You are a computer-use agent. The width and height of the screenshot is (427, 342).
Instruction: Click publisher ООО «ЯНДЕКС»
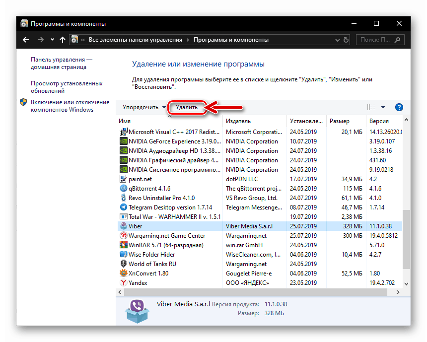pyautogui.click(x=247, y=283)
